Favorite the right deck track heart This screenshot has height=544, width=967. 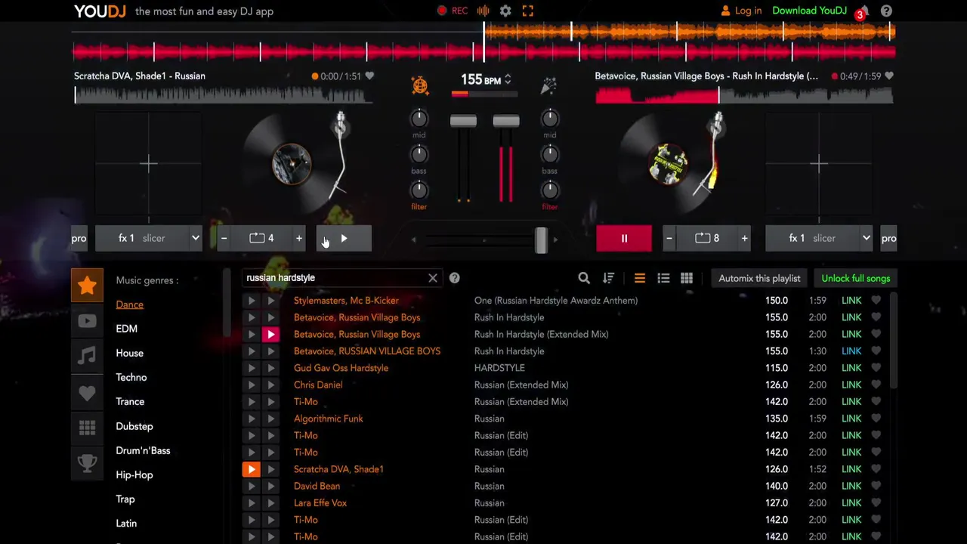(889, 76)
